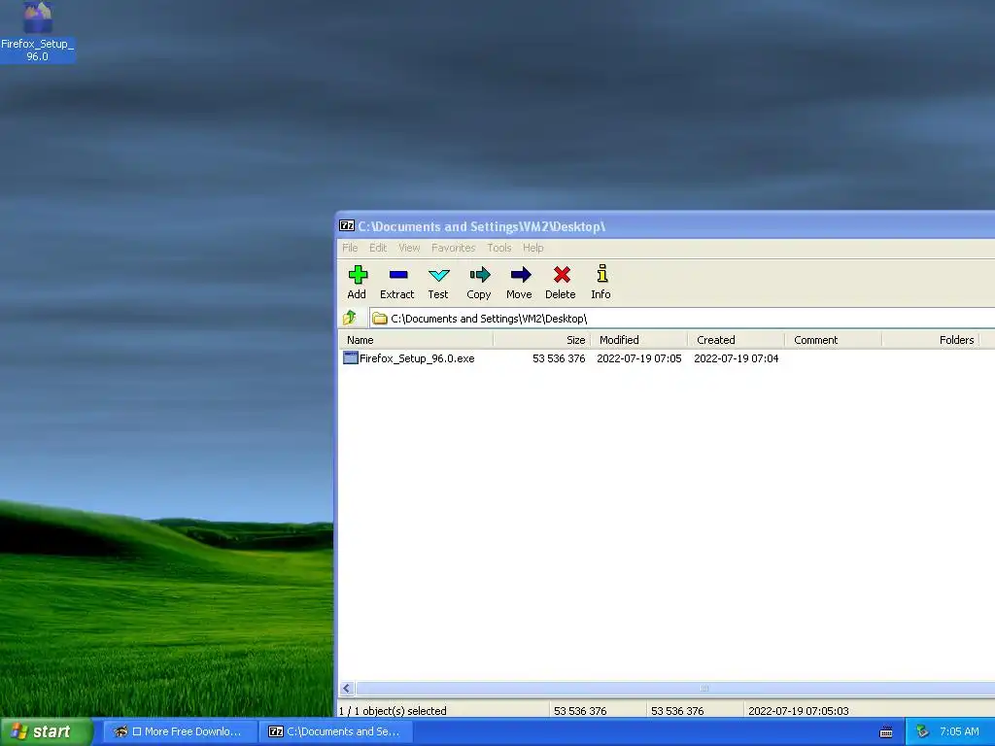Click the Comment column header
The image size is (995, 746).
coord(833,340)
